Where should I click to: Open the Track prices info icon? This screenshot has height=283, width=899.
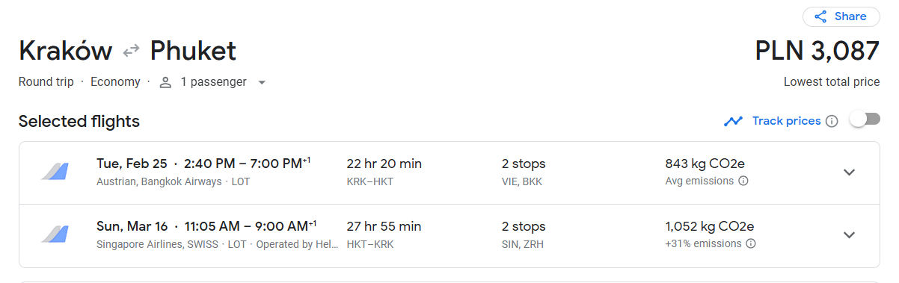[x=832, y=121]
